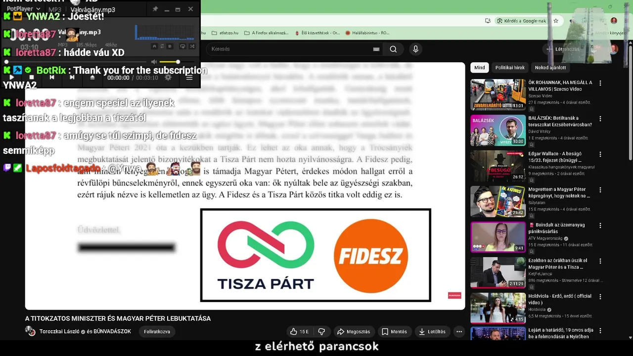Stop playback in PotPlayer
The image size is (633, 356).
pyautogui.click(x=32, y=78)
